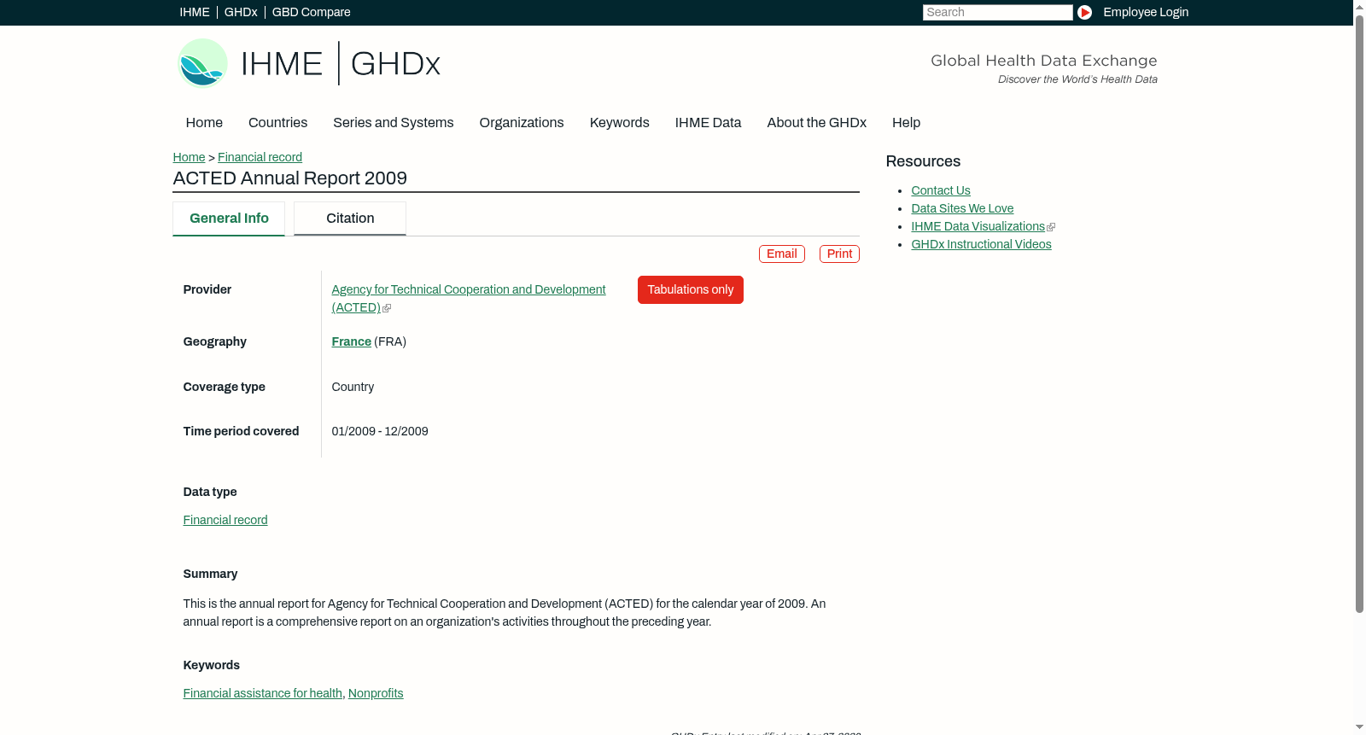The width and height of the screenshot is (1366, 735).
Task: Click the ACTED Annual Report 2009 title
Action: click(289, 178)
